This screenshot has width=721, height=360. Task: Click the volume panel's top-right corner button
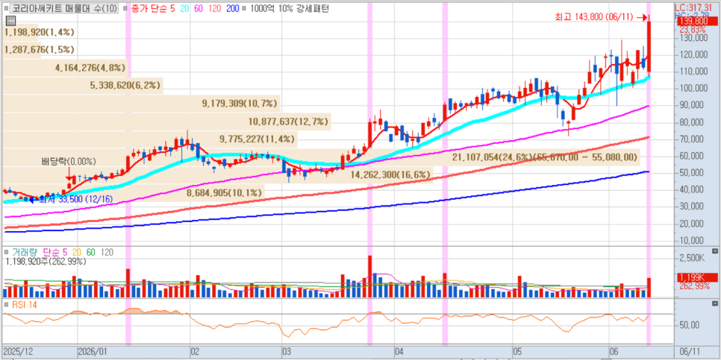[x=714, y=251]
